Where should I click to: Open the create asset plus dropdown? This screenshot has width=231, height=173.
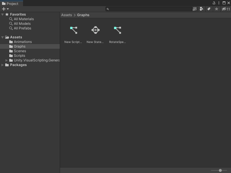click(4, 9)
